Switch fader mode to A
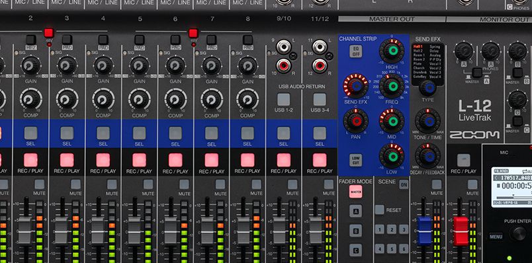Image resolution: width=532 pixels, height=263 pixels. click(x=355, y=211)
